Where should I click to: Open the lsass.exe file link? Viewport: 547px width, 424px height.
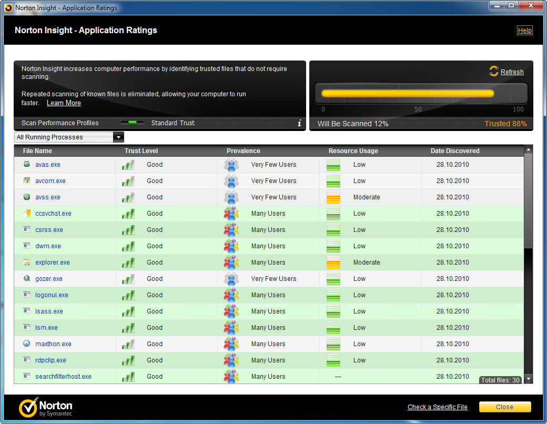click(49, 311)
